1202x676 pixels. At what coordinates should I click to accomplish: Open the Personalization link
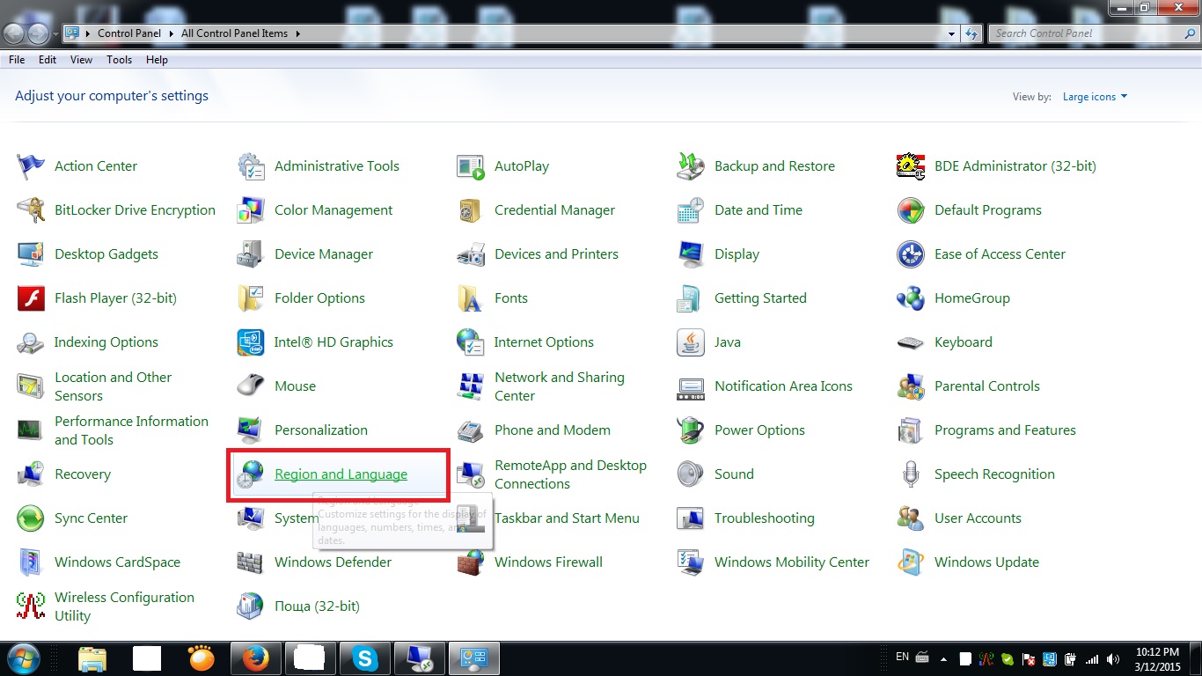[321, 430]
